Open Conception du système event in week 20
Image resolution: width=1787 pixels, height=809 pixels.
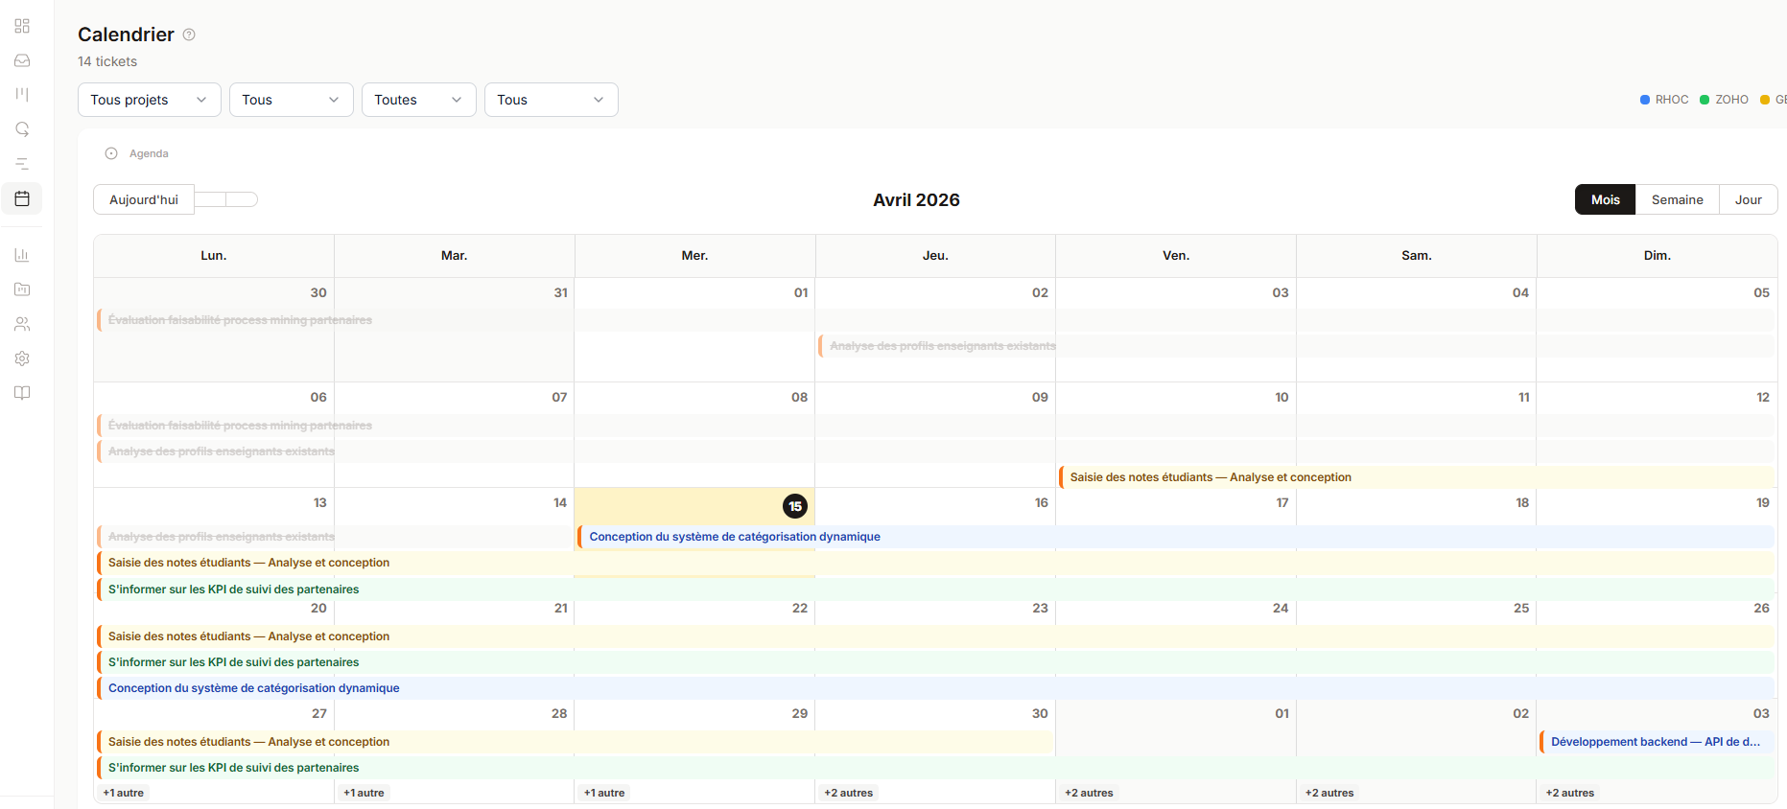(935, 688)
